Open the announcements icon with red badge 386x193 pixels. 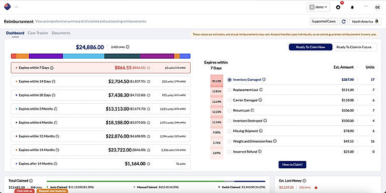(x=338, y=7)
